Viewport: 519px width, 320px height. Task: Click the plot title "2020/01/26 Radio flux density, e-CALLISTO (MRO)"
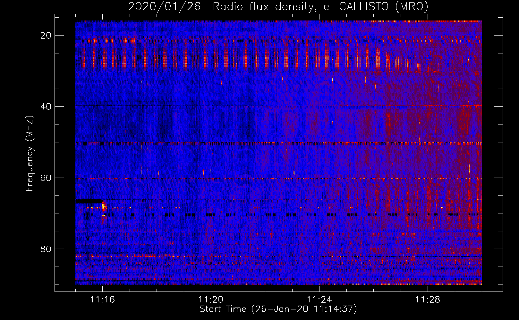coord(278,6)
